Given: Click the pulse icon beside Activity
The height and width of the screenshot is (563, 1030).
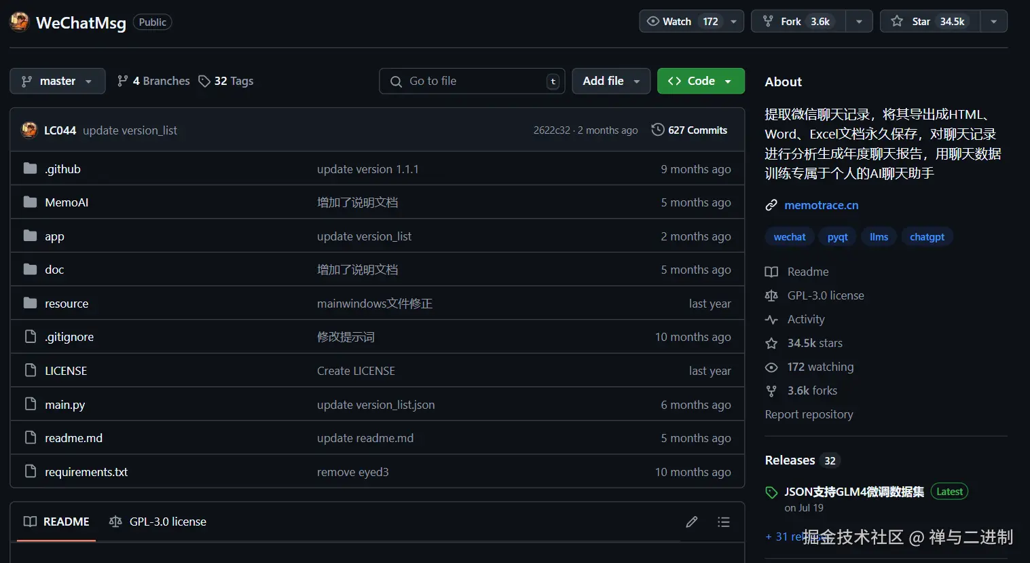Looking at the screenshot, I should click(x=771, y=319).
